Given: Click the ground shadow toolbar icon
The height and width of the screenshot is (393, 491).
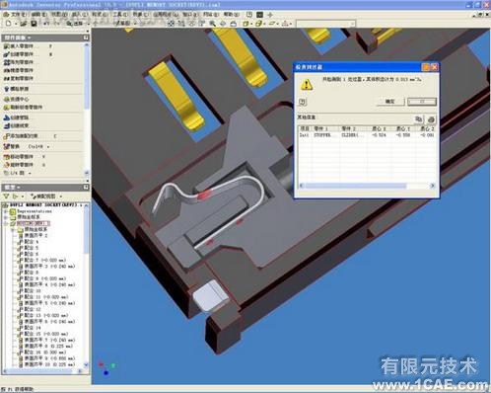Looking at the screenshot, I should (x=272, y=24).
